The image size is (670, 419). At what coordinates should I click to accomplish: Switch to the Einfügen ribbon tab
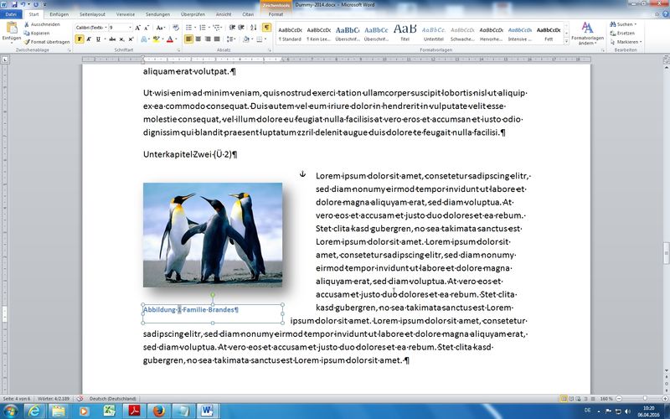point(59,14)
